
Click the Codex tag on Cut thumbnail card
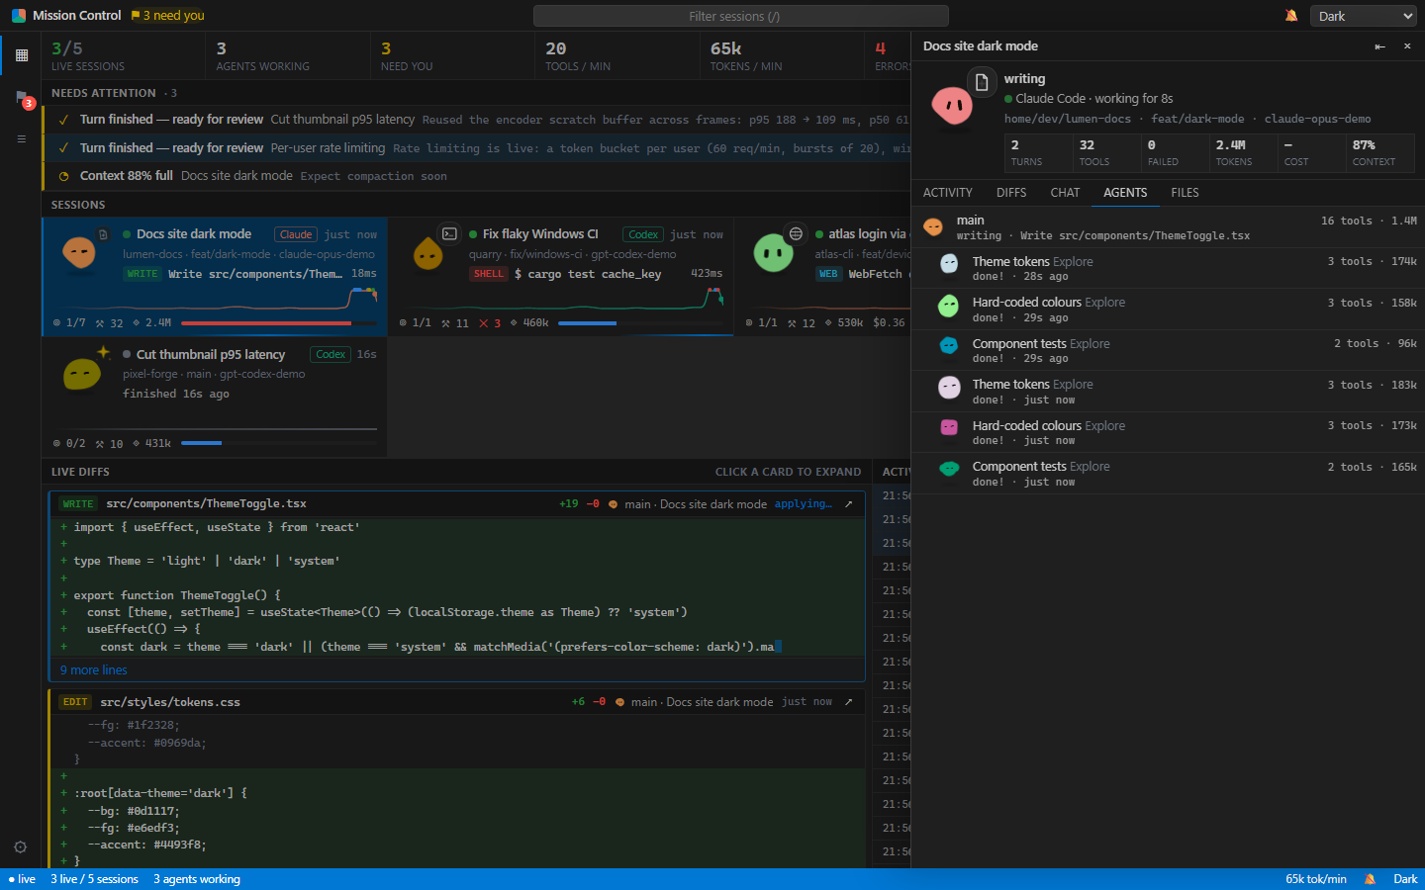click(331, 355)
